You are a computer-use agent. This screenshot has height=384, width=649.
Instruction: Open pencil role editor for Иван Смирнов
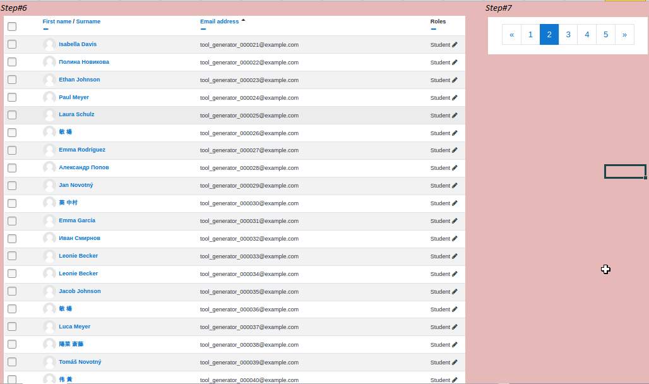tap(455, 239)
